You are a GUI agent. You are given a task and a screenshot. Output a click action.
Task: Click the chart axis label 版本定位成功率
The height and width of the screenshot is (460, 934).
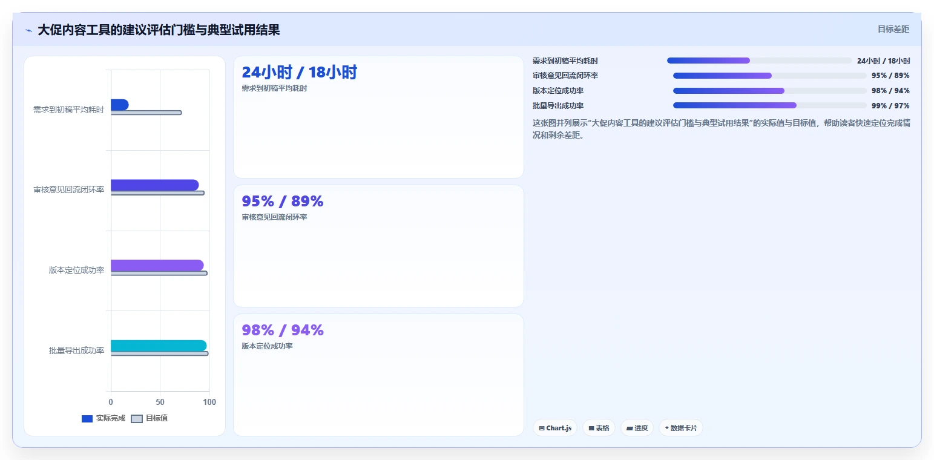click(x=76, y=270)
